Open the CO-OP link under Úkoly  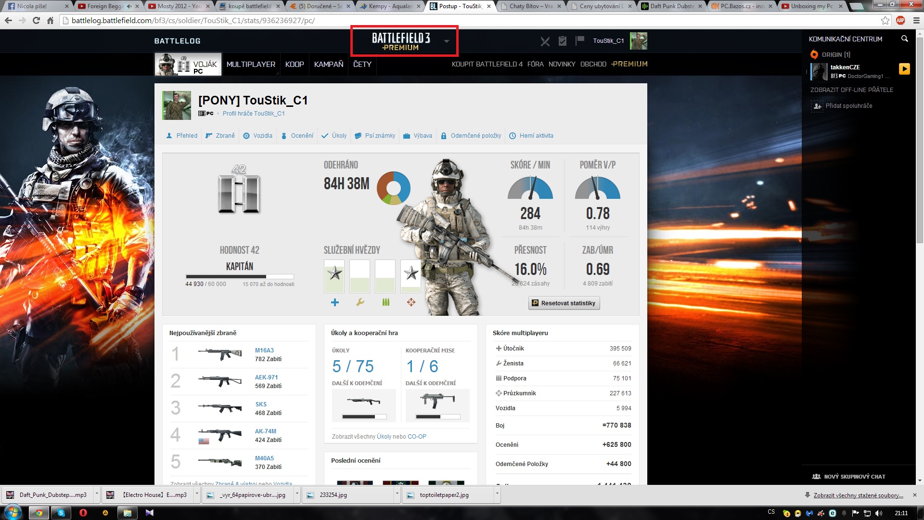pyautogui.click(x=417, y=437)
